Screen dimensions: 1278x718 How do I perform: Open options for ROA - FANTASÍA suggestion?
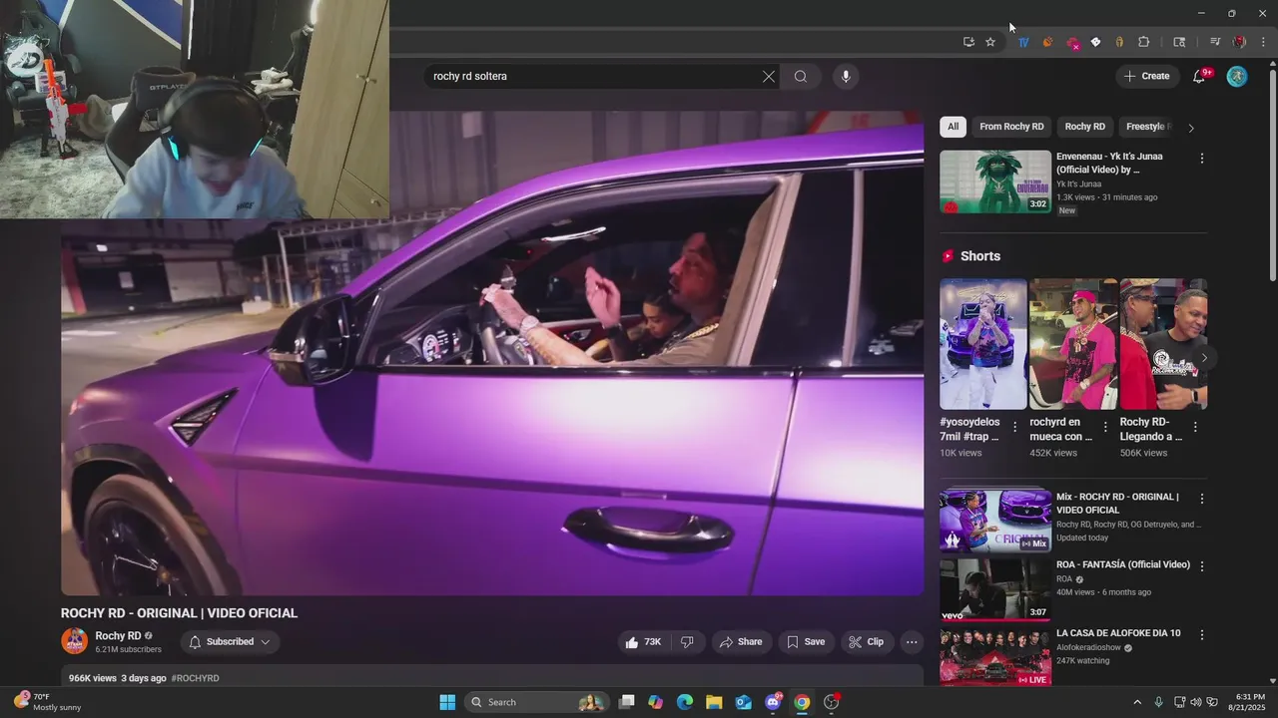pyautogui.click(x=1202, y=566)
